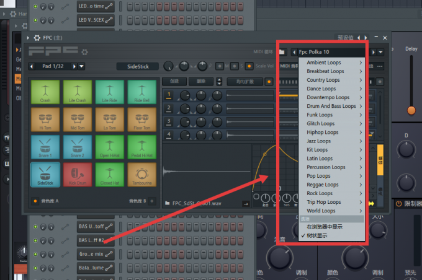
Task: Select the Pedal Hi Hat drum pad
Action: coord(142,147)
